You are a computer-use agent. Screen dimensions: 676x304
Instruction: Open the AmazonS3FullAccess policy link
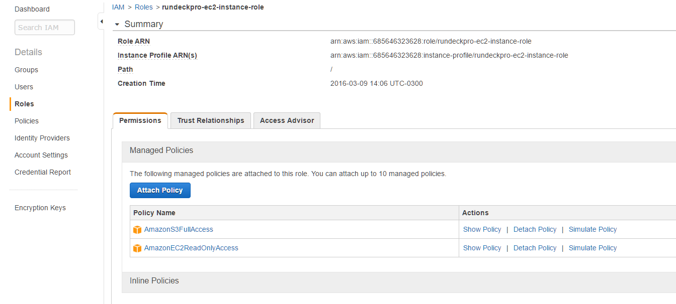pos(179,229)
